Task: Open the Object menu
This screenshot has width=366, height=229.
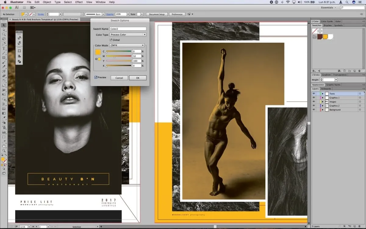Action: tap(47, 2)
